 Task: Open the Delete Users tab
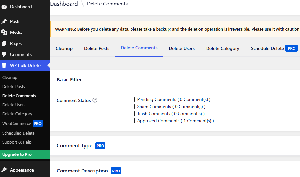coord(182,48)
